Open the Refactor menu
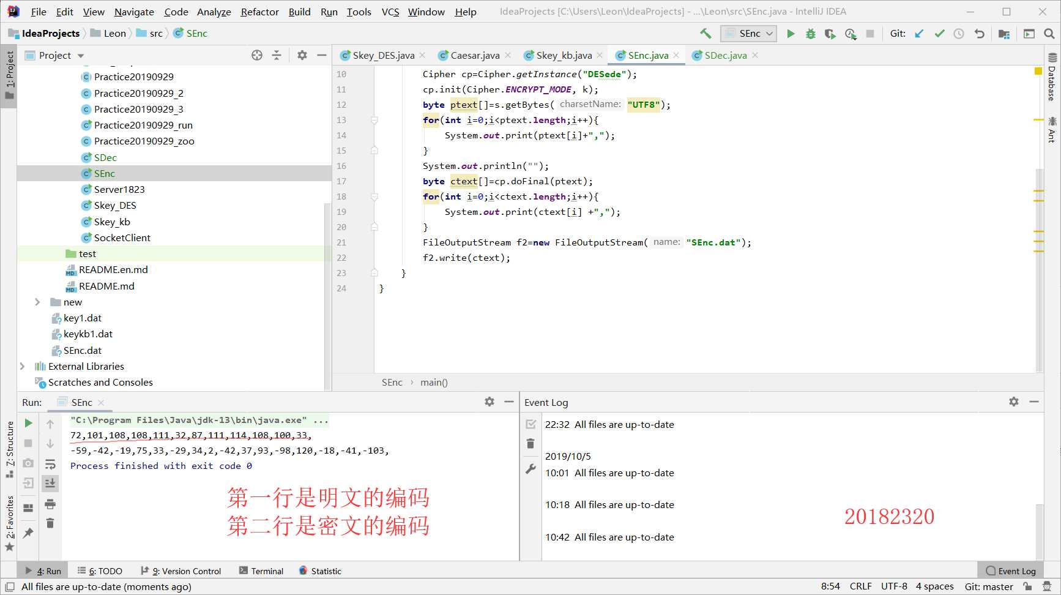Viewport: 1061px width, 595px height. tap(259, 12)
